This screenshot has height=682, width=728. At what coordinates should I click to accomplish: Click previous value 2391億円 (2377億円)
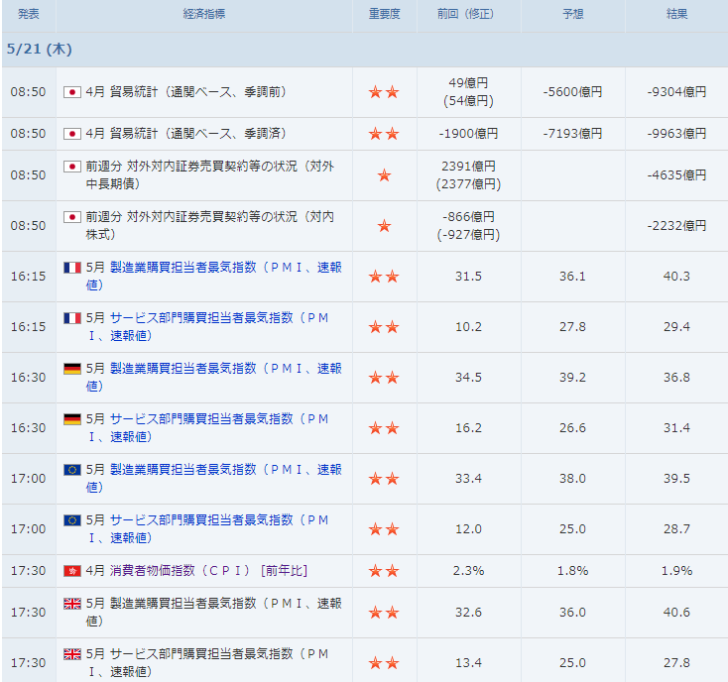point(468,174)
